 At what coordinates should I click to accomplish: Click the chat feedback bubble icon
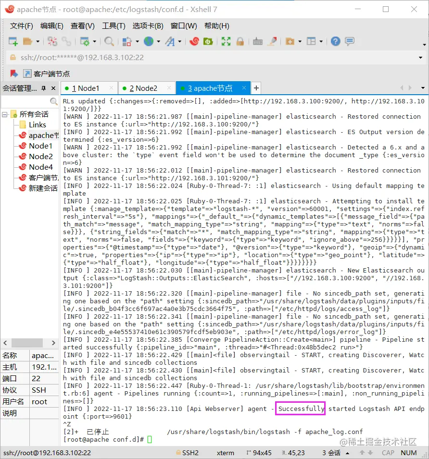pyautogui.click(x=350, y=41)
